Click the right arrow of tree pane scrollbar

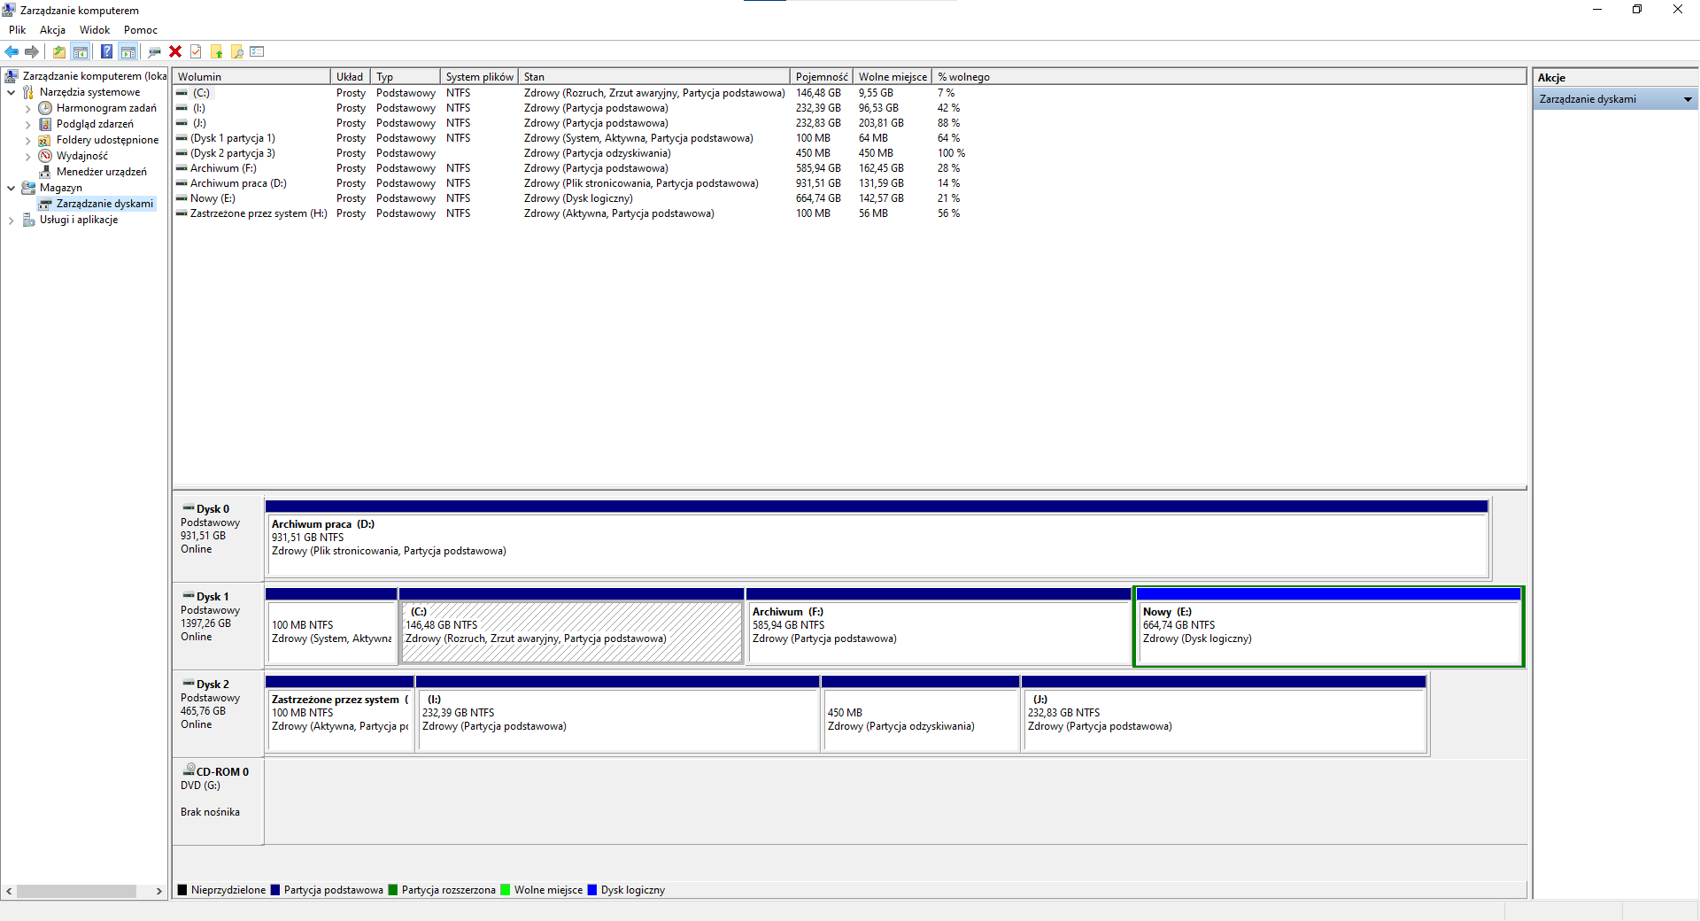click(x=159, y=891)
